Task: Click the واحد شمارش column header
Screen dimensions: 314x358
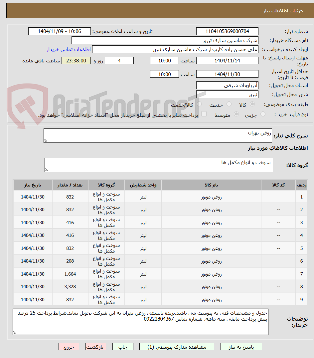Action: 143,185
